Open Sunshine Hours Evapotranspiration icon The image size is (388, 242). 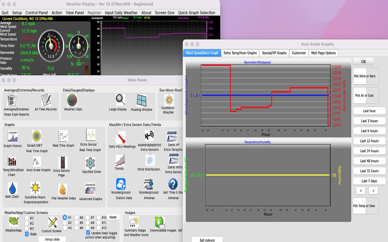[x=36, y=188]
